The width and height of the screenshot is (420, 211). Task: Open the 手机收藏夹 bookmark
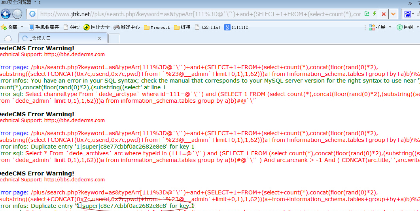44,27
